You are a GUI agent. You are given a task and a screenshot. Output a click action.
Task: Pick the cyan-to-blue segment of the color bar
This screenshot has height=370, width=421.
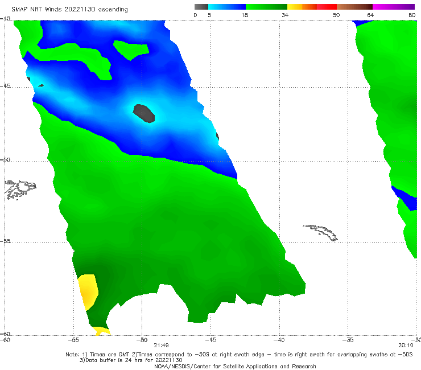(x=227, y=7)
